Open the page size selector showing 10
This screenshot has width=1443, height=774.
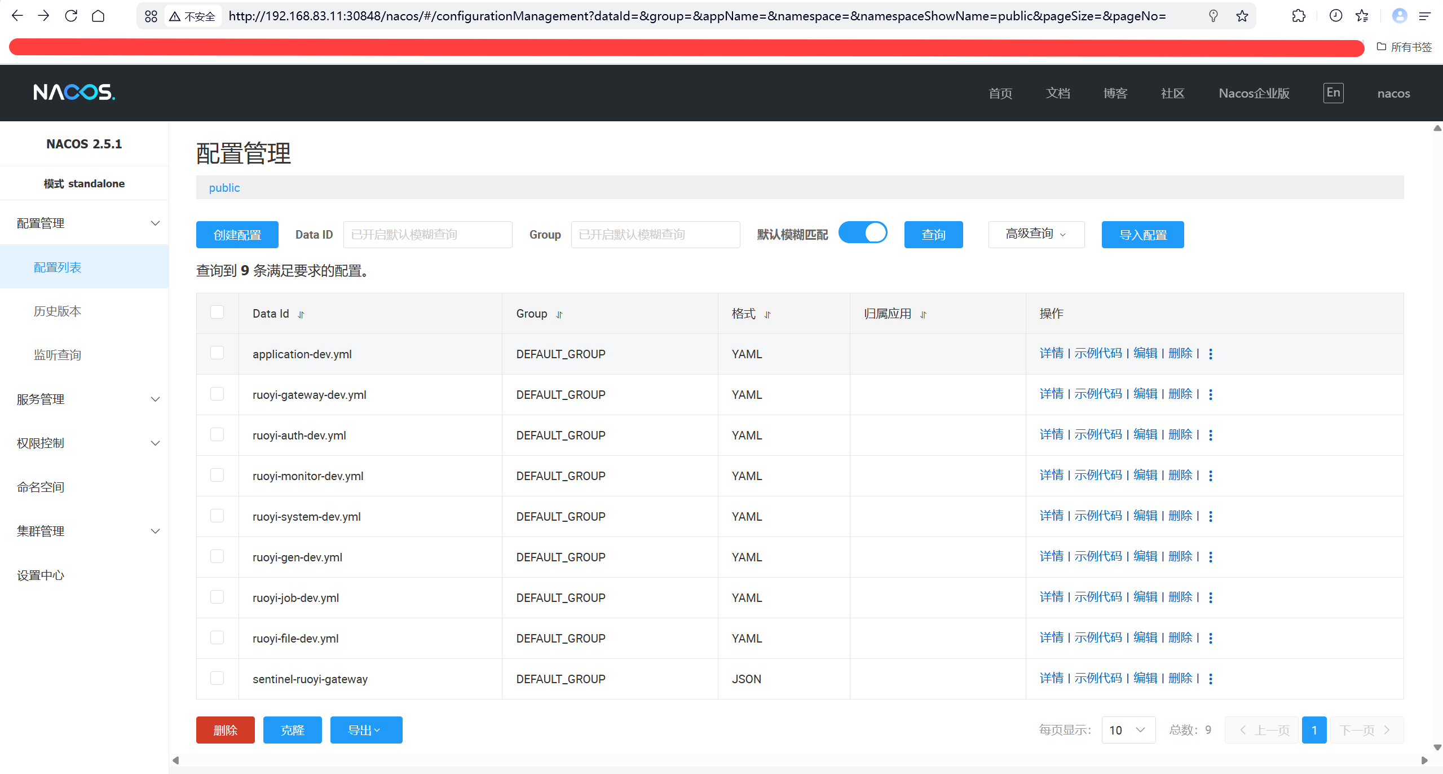(1128, 730)
